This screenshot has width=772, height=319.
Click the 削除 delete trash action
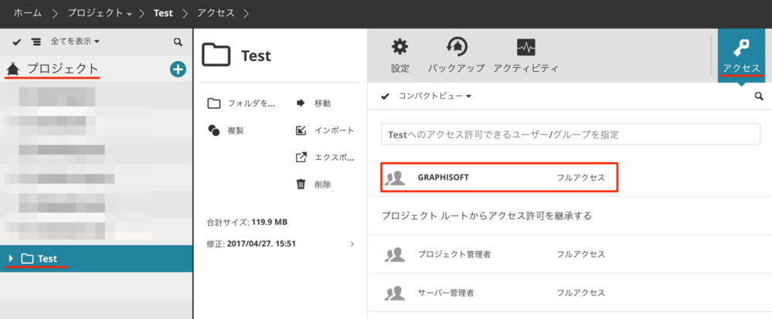click(x=313, y=185)
